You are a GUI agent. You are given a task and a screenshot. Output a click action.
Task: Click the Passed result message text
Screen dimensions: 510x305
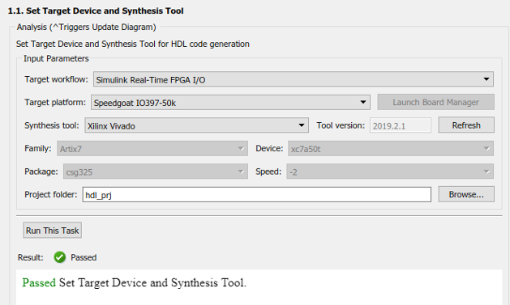[x=134, y=283]
